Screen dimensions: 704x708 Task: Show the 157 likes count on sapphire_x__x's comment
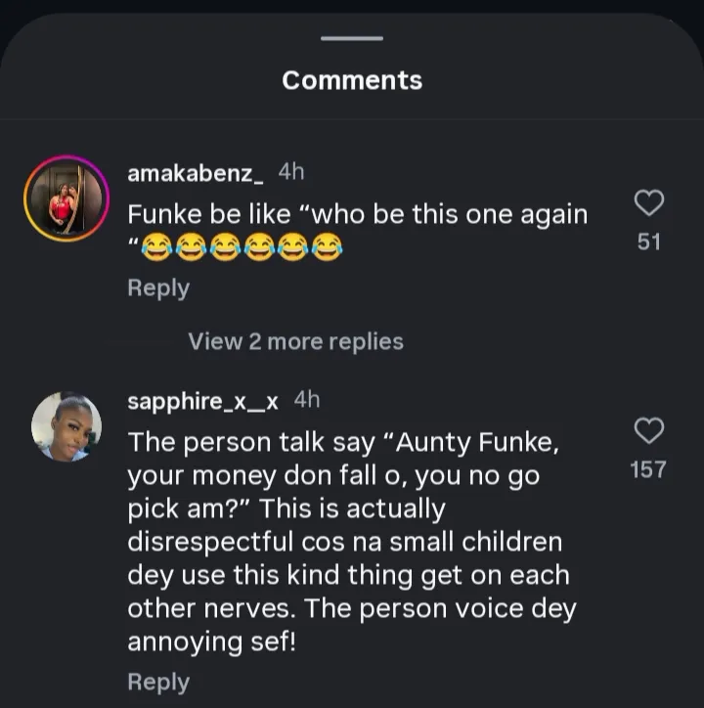[x=649, y=469]
